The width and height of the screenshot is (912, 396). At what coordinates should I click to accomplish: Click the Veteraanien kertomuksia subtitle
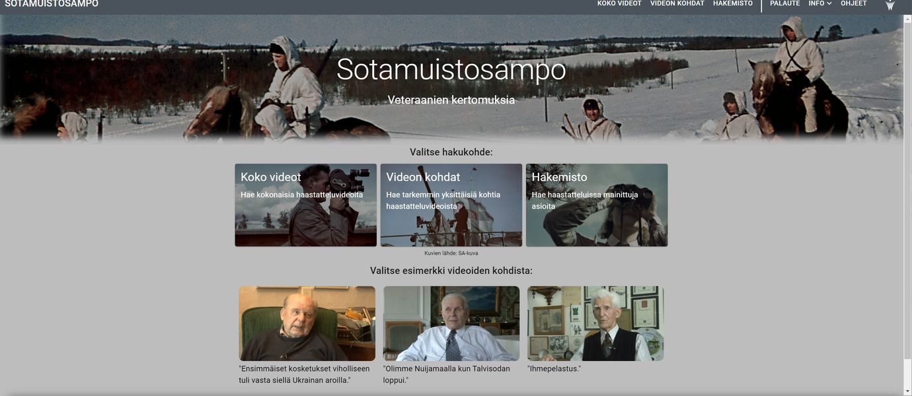pyautogui.click(x=451, y=100)
